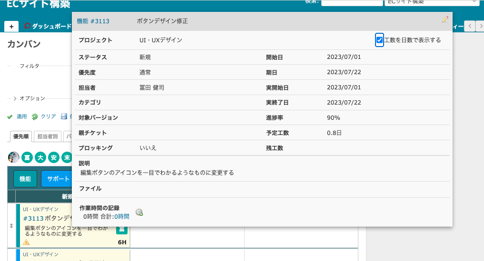Click the floppy disk save icon

[x=64, y=116]
